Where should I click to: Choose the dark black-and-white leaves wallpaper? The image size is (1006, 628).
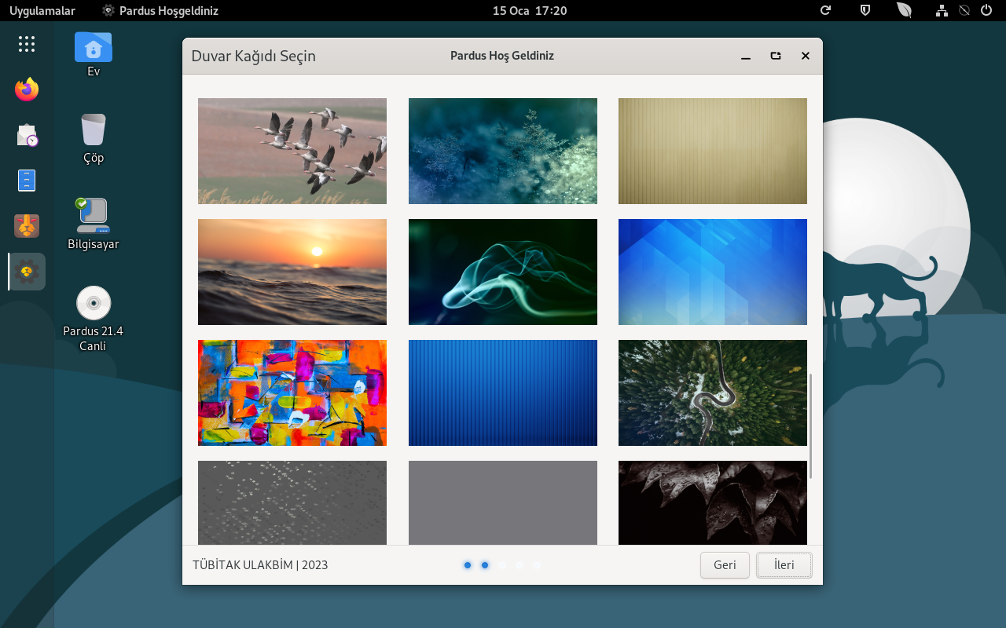pos(713,502)
